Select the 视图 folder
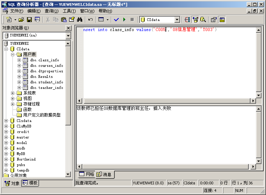Image resolution: width=266 pixels, height=195 pixels. point(27,99)
